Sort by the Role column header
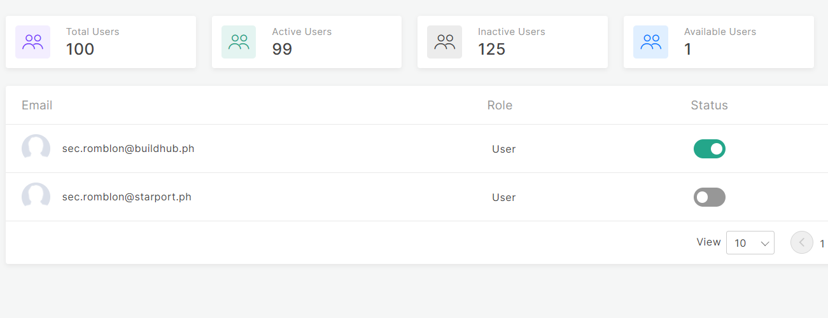Image resolution: width=828 pixels, height=318 pixels. [500, 105]
